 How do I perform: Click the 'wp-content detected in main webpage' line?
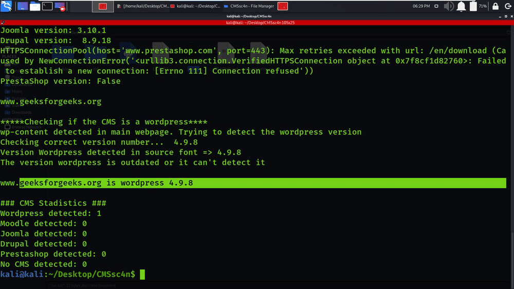coord(180,132)
